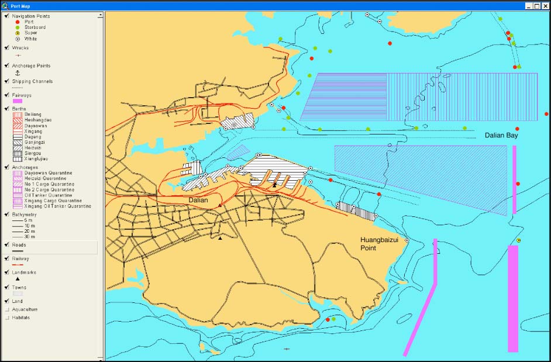The height and width of the screenshot is (362, 551).
Task: Click the wreck symbol in the legend
Action: click(17, 56)
